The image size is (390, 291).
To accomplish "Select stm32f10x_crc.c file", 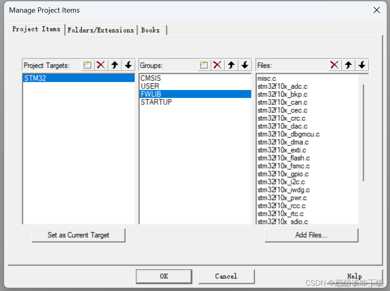I will coord(308,118).
